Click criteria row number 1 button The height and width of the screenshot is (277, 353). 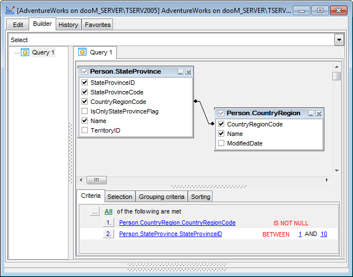pos(108,223)
